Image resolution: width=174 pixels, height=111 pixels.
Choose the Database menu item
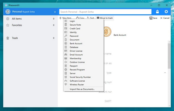(74, 47)
